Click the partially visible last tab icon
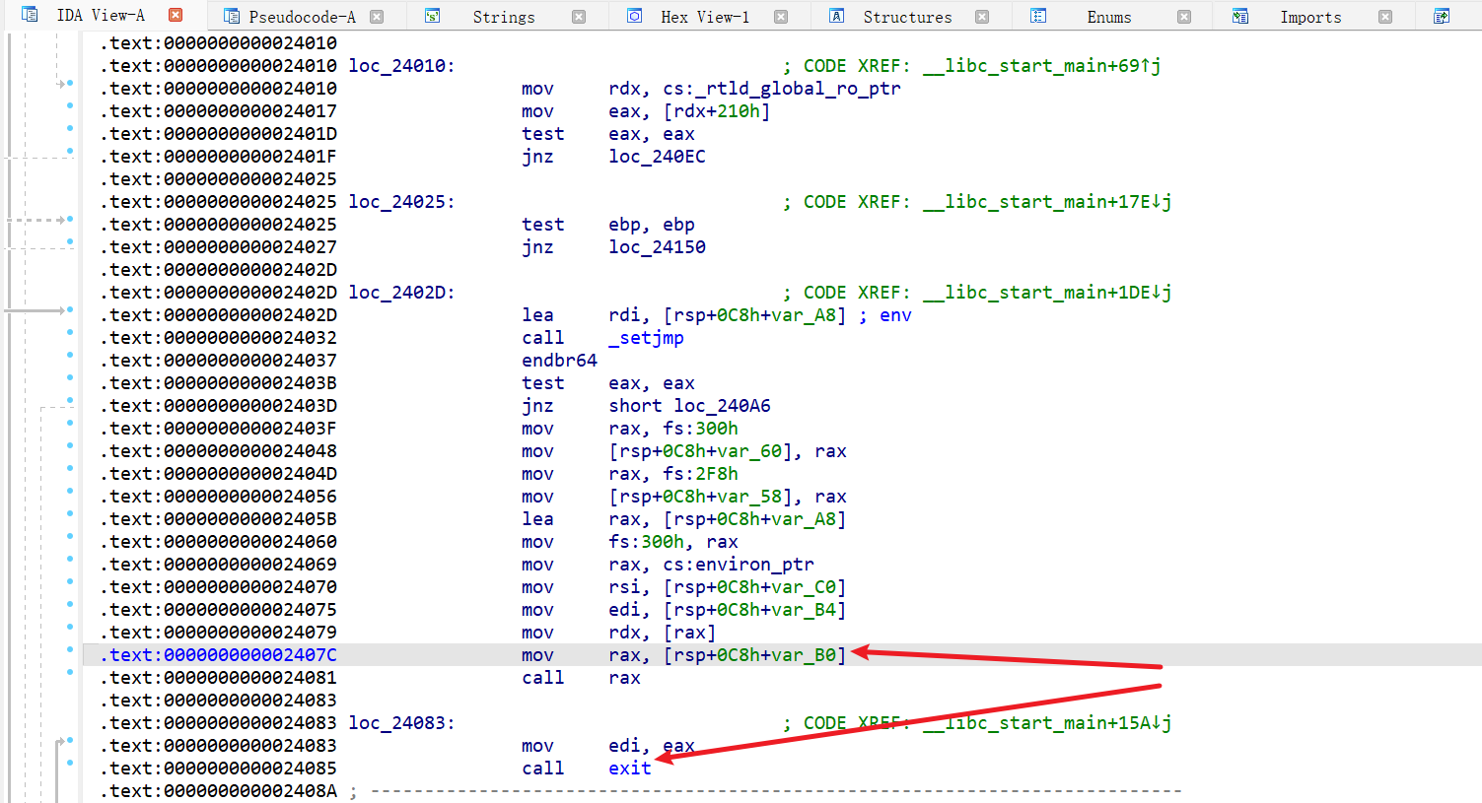The image size is (1482, 803). 1442,17
